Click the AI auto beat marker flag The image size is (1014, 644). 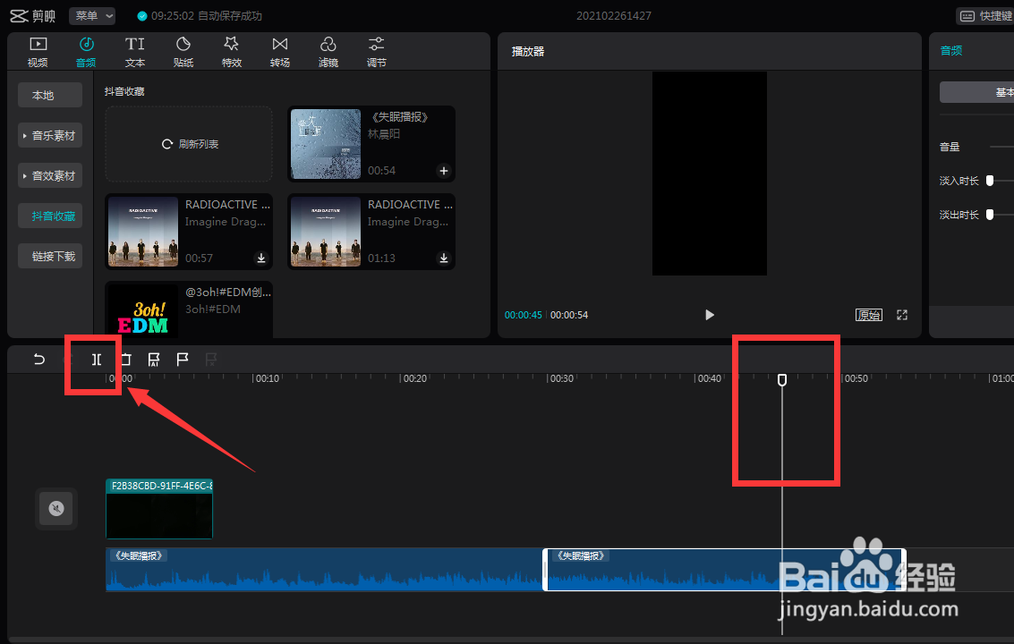(x=154, y=360)
